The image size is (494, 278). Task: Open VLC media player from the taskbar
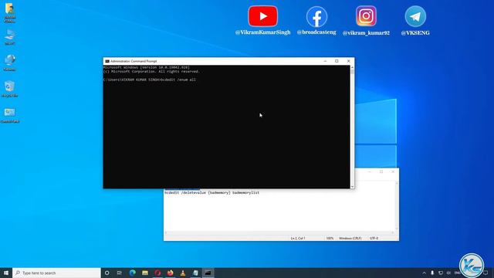coord(183,273)
